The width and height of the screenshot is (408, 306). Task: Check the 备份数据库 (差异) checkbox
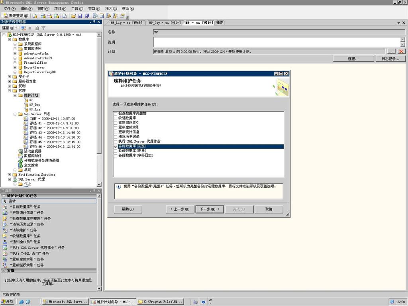click(116, 151)
